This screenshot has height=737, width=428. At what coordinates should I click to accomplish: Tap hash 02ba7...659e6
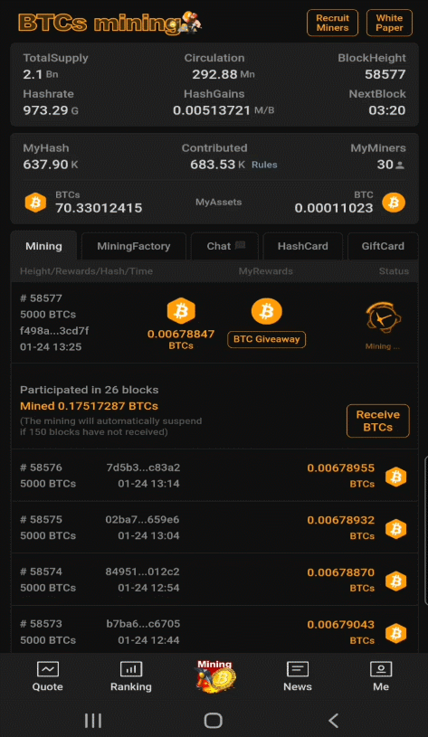(142, 520)
